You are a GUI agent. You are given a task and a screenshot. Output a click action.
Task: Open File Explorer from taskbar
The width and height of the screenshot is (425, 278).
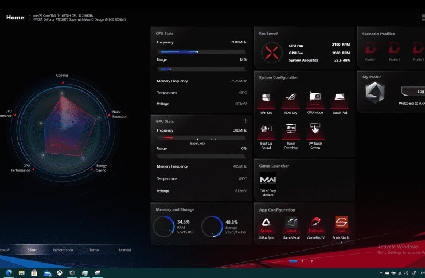point(21,273)
